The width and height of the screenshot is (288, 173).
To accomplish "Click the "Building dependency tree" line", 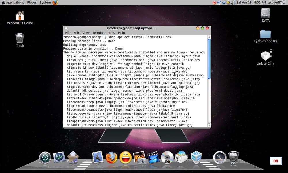I will pyautogui.click(x=85, y=45).
